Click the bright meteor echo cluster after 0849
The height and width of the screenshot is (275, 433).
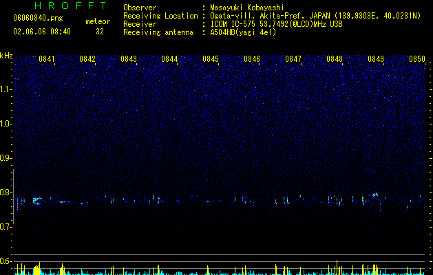click(375, 195)
